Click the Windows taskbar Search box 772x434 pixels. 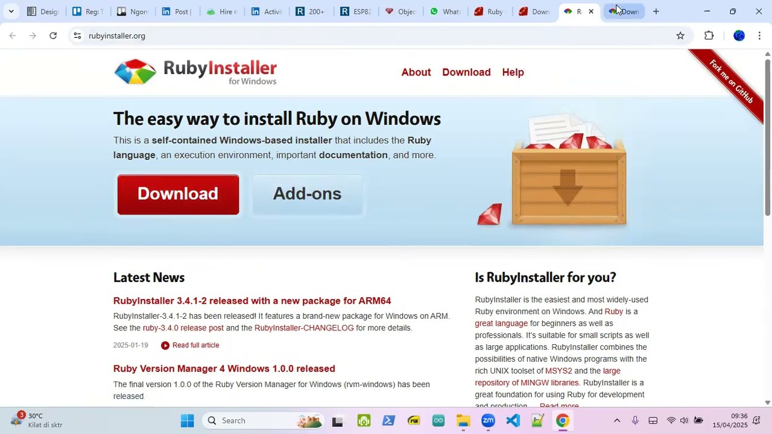263,421
